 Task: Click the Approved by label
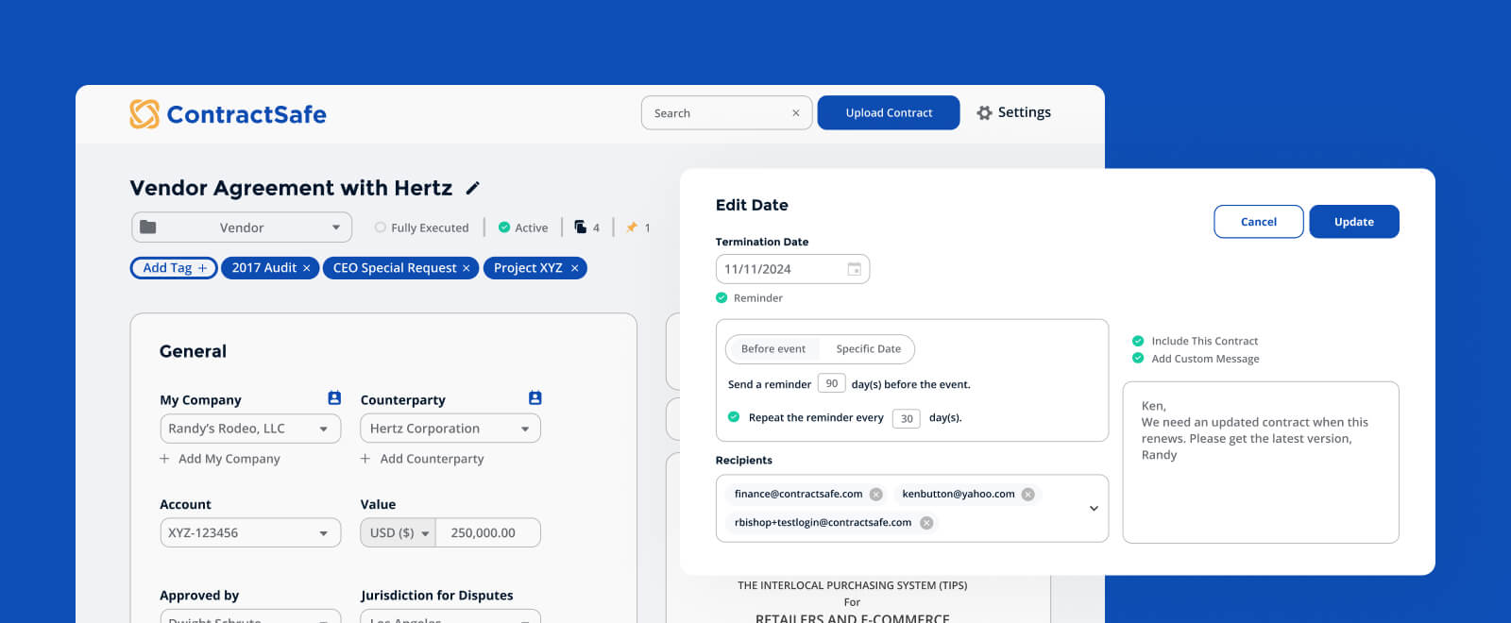tap(199, 596)
